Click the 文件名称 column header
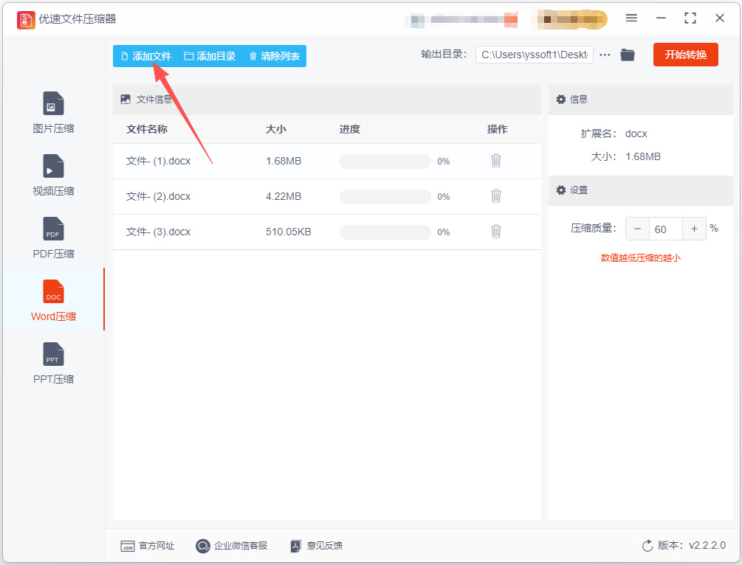 tap(147, 129)
